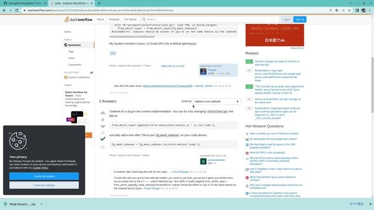Click Customize settings button
374x210 pixels.
[44, 185]
